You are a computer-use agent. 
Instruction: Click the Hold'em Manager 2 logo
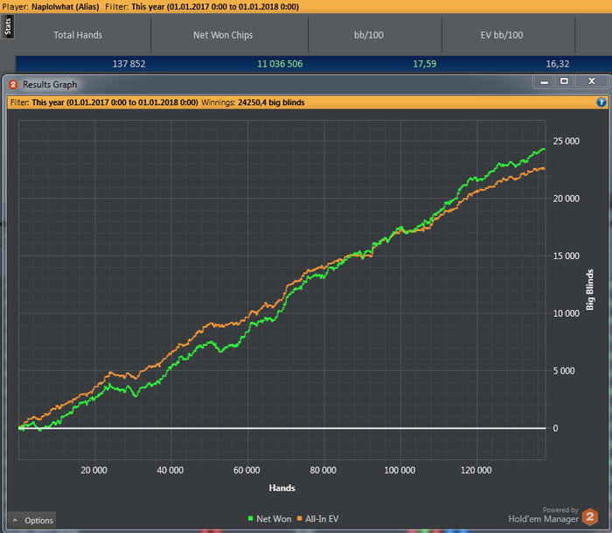point(590,516)
